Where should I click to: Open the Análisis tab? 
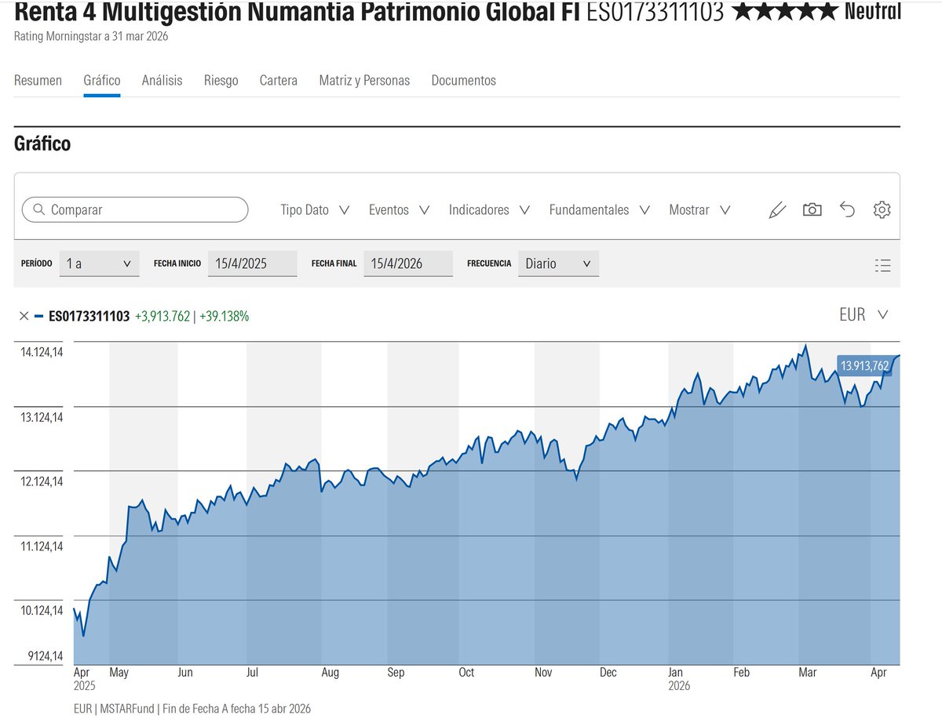162,80
